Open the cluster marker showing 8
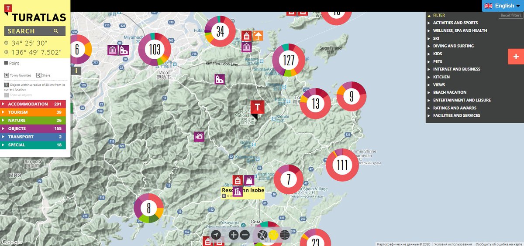The height and width of the screenshot is (246, 524). [148, 209]
